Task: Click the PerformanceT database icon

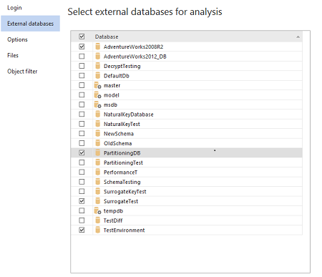Action: 97,172
